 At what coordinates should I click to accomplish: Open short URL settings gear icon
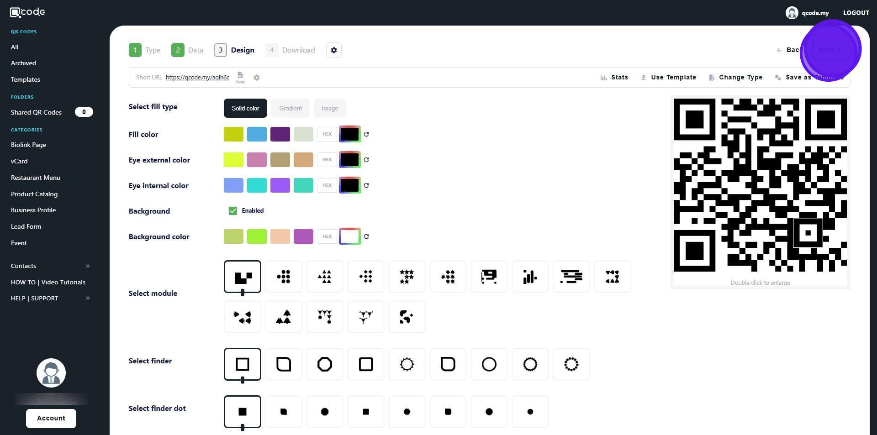click(x=257, y=78)
